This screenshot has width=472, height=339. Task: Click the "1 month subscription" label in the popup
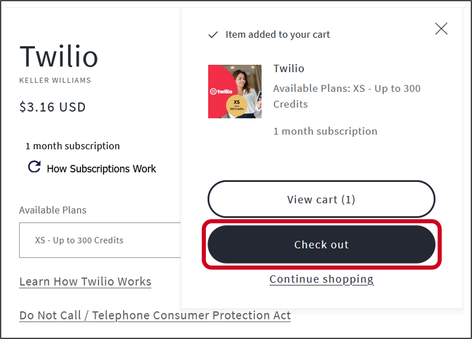coord(325,131)
